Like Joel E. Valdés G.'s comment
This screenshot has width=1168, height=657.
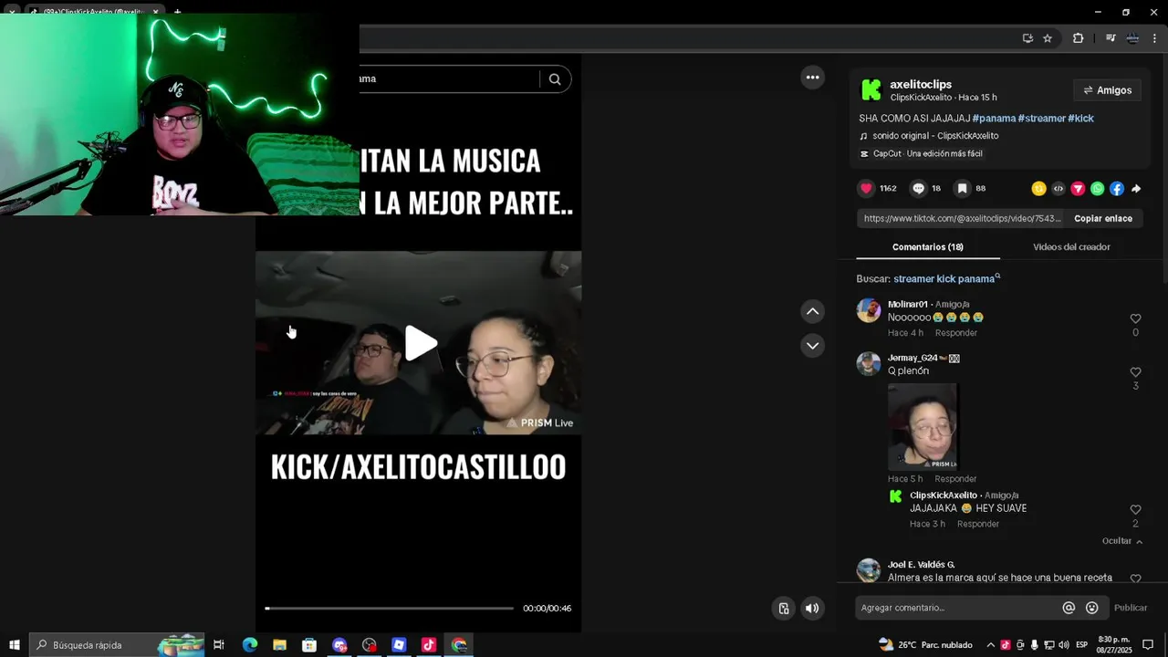pos(1135,579)
